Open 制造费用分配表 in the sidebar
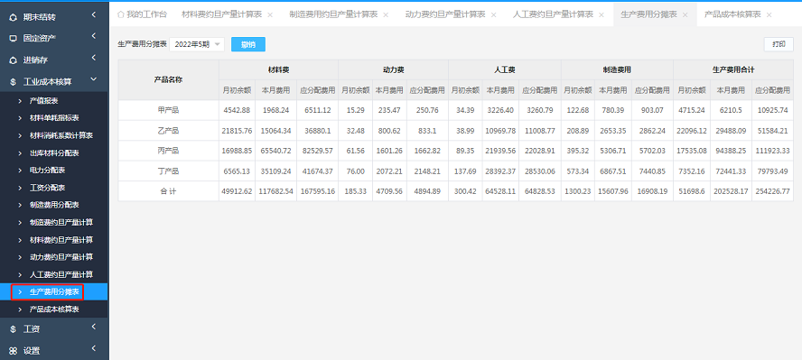802x360 pixels. click(53, 205)
